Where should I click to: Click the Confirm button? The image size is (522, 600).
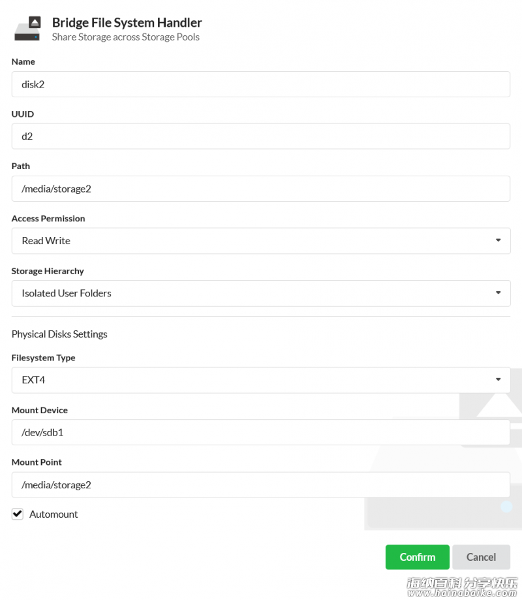pyautogui.click(x=417, y=557)
